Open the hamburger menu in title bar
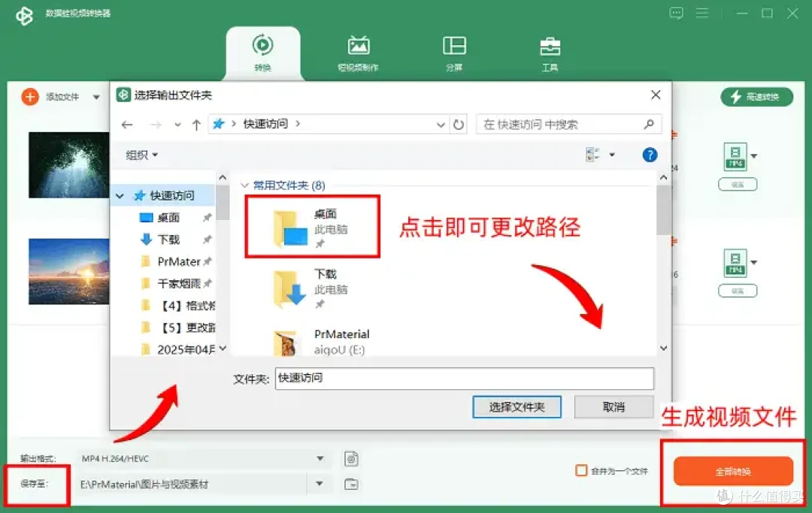 tap(702, 13)
